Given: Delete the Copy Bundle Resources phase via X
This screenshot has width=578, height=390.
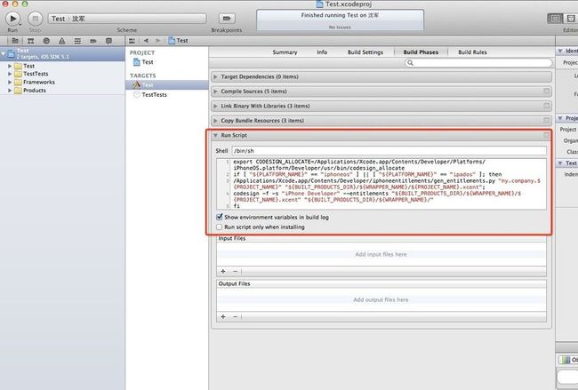Looking at the screenshot, I should [547, 121].
